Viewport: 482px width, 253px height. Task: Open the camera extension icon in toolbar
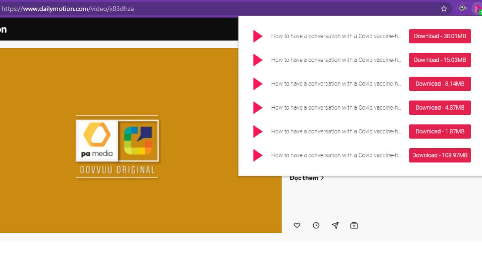[x=462, y=8]
